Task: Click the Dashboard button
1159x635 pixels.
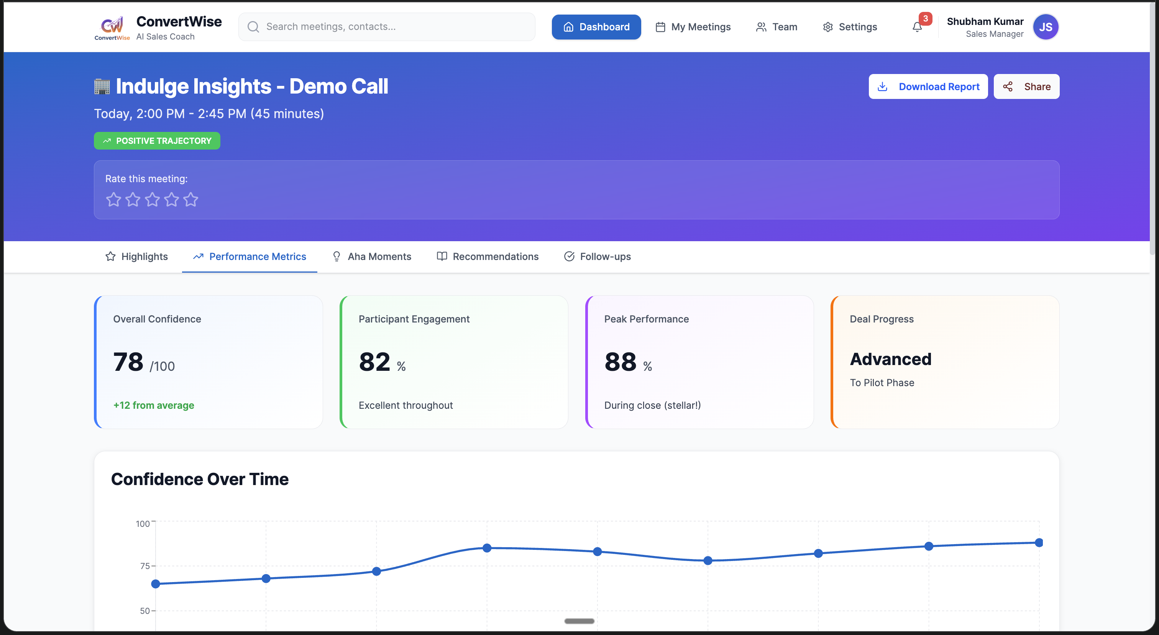Action: [x=596, y=27]
